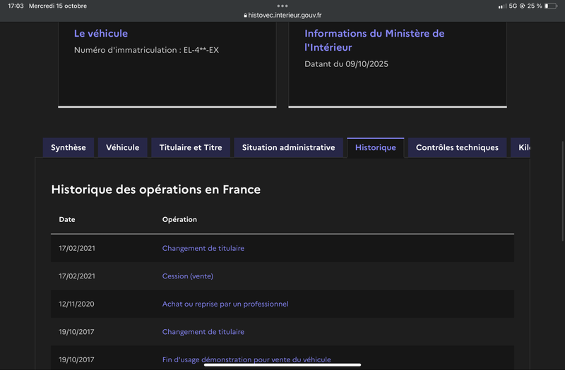
Task: Tap the cellular signal bars icon
Action: click(x=502, y=6)
